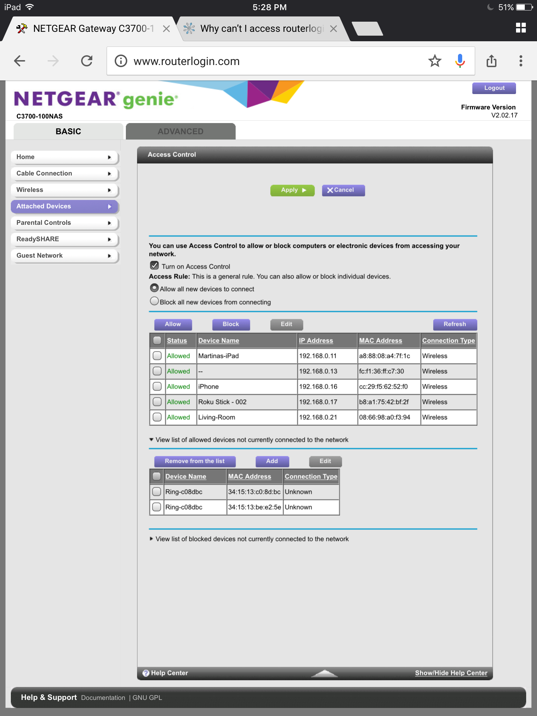Open the Wireless menu item

click(65, 190)
